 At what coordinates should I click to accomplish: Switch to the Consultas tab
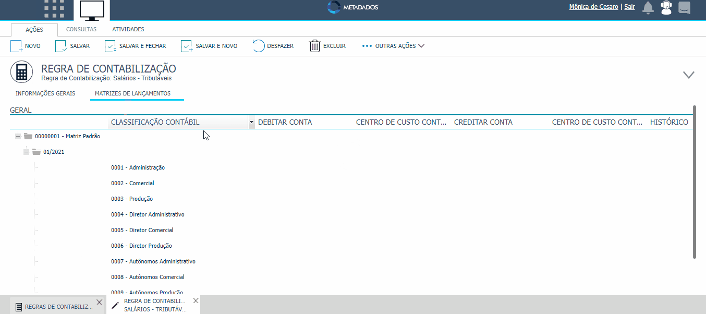pyautogui.click(x=81, y=29)
